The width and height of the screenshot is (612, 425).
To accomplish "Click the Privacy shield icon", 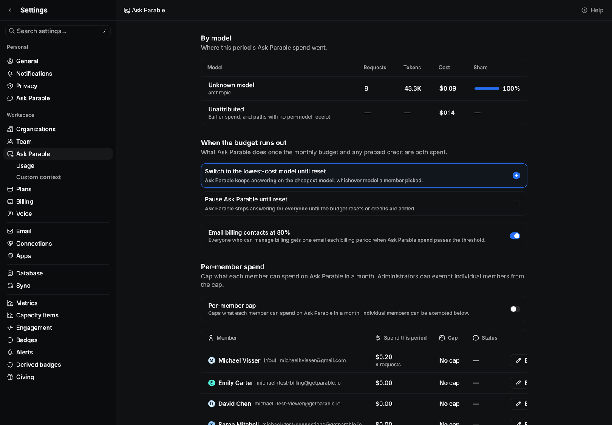I will tap(10, 86).
